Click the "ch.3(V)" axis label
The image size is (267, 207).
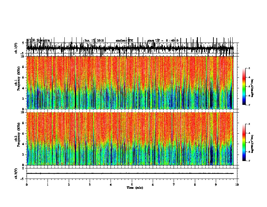pyautogui.click(x=16, y=174)
